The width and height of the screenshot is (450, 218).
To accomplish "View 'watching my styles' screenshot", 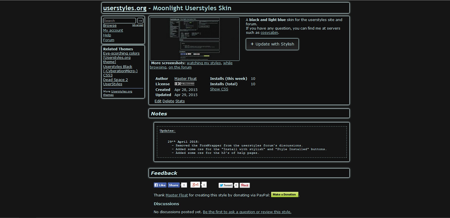I will click(x=204, y=63).
